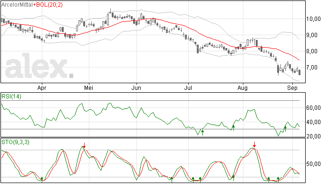The width and height of the screenshot is (328, 184).
Task: Click the 60,00 RSI axis value
Action: click(313, 108)
